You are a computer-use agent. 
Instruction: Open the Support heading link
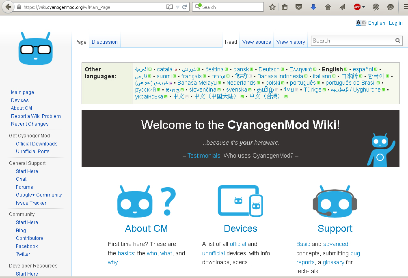(335, 229)
